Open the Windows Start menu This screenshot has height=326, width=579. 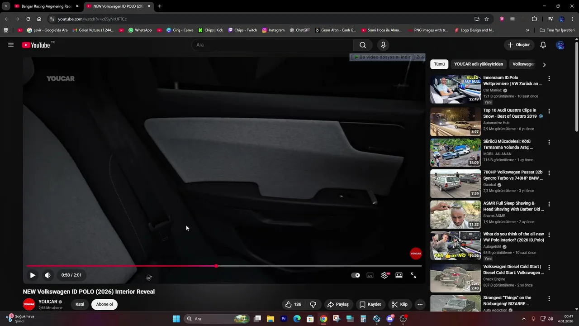pyautogui.click(x=176, y=319)
